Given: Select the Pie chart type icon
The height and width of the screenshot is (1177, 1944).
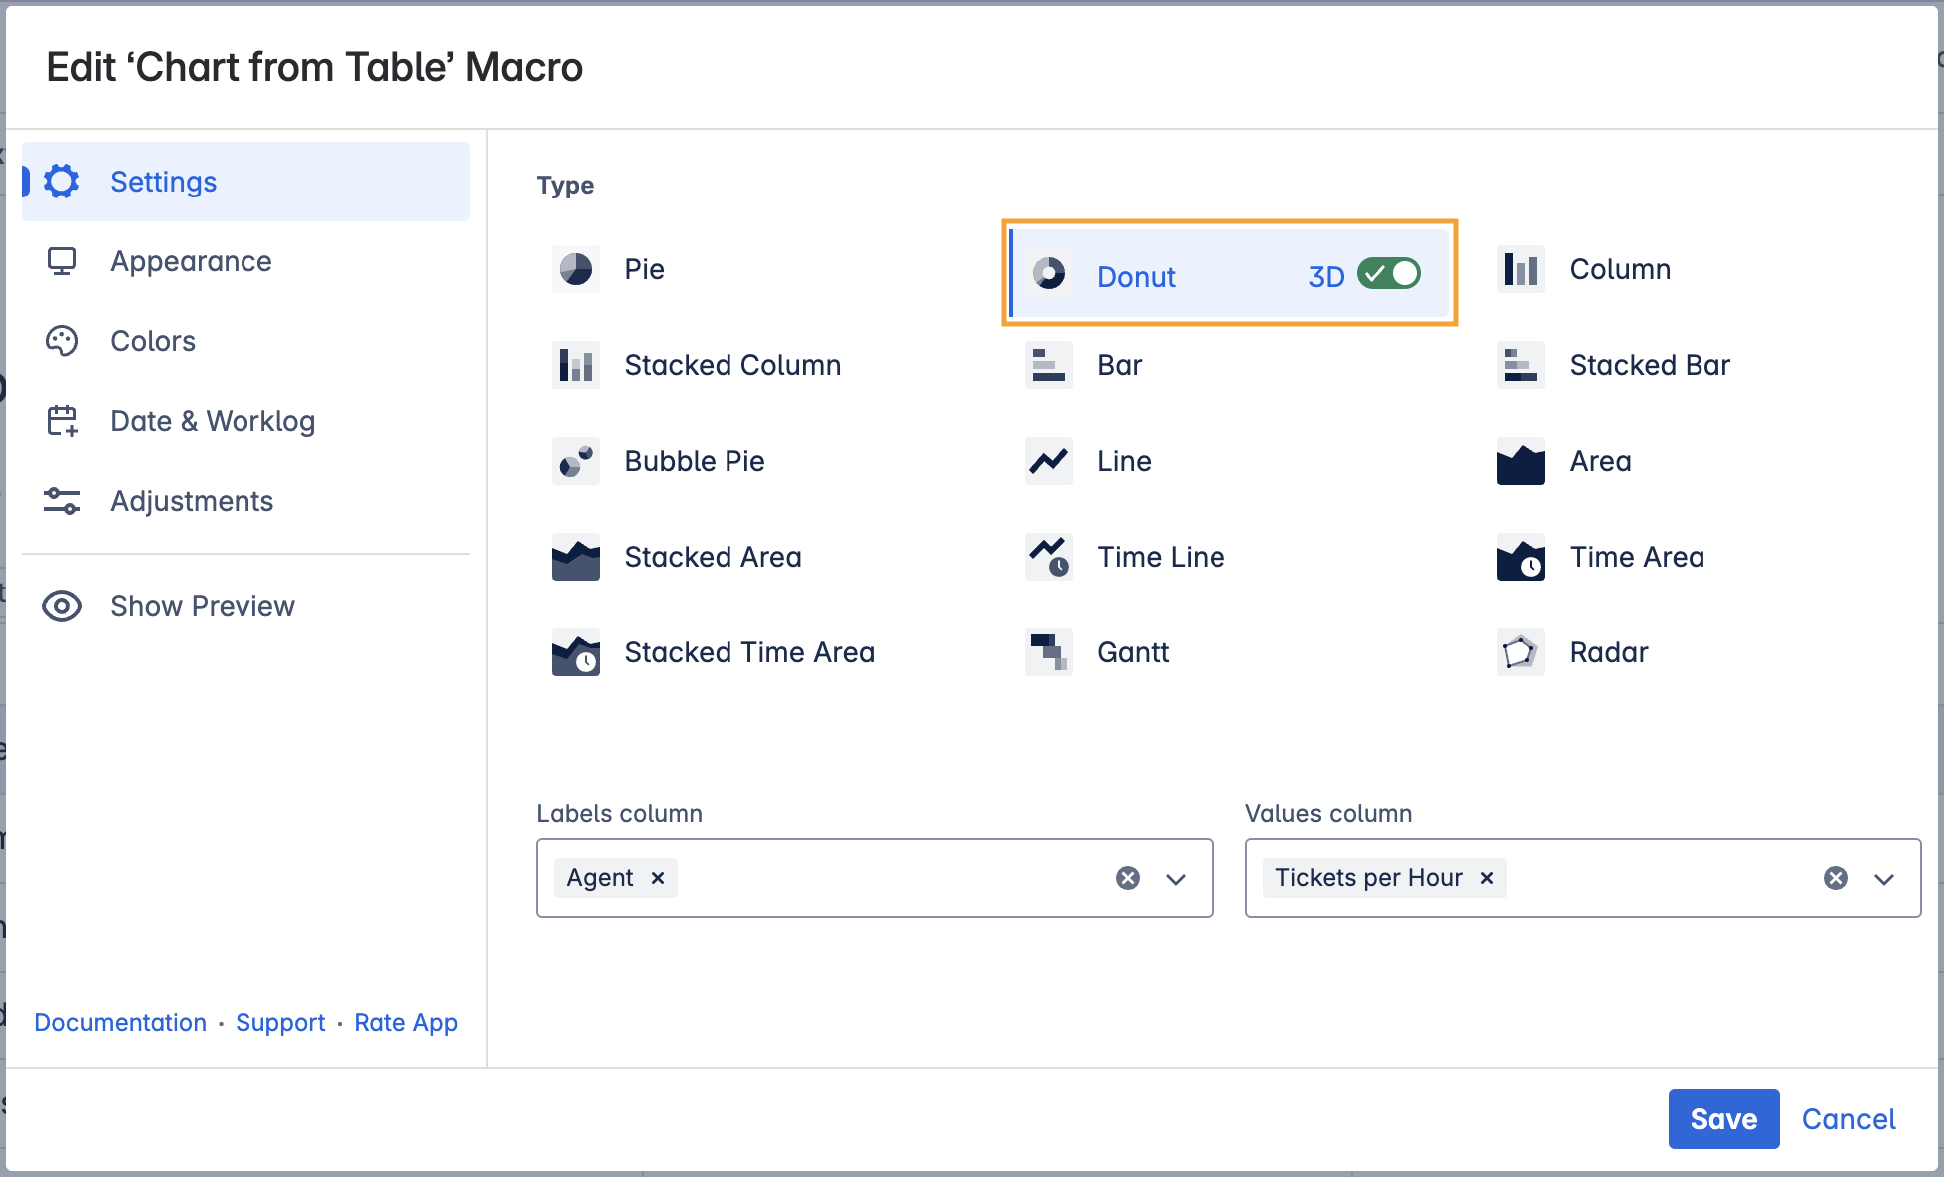Looking at the screenshot, I should 576,269.
